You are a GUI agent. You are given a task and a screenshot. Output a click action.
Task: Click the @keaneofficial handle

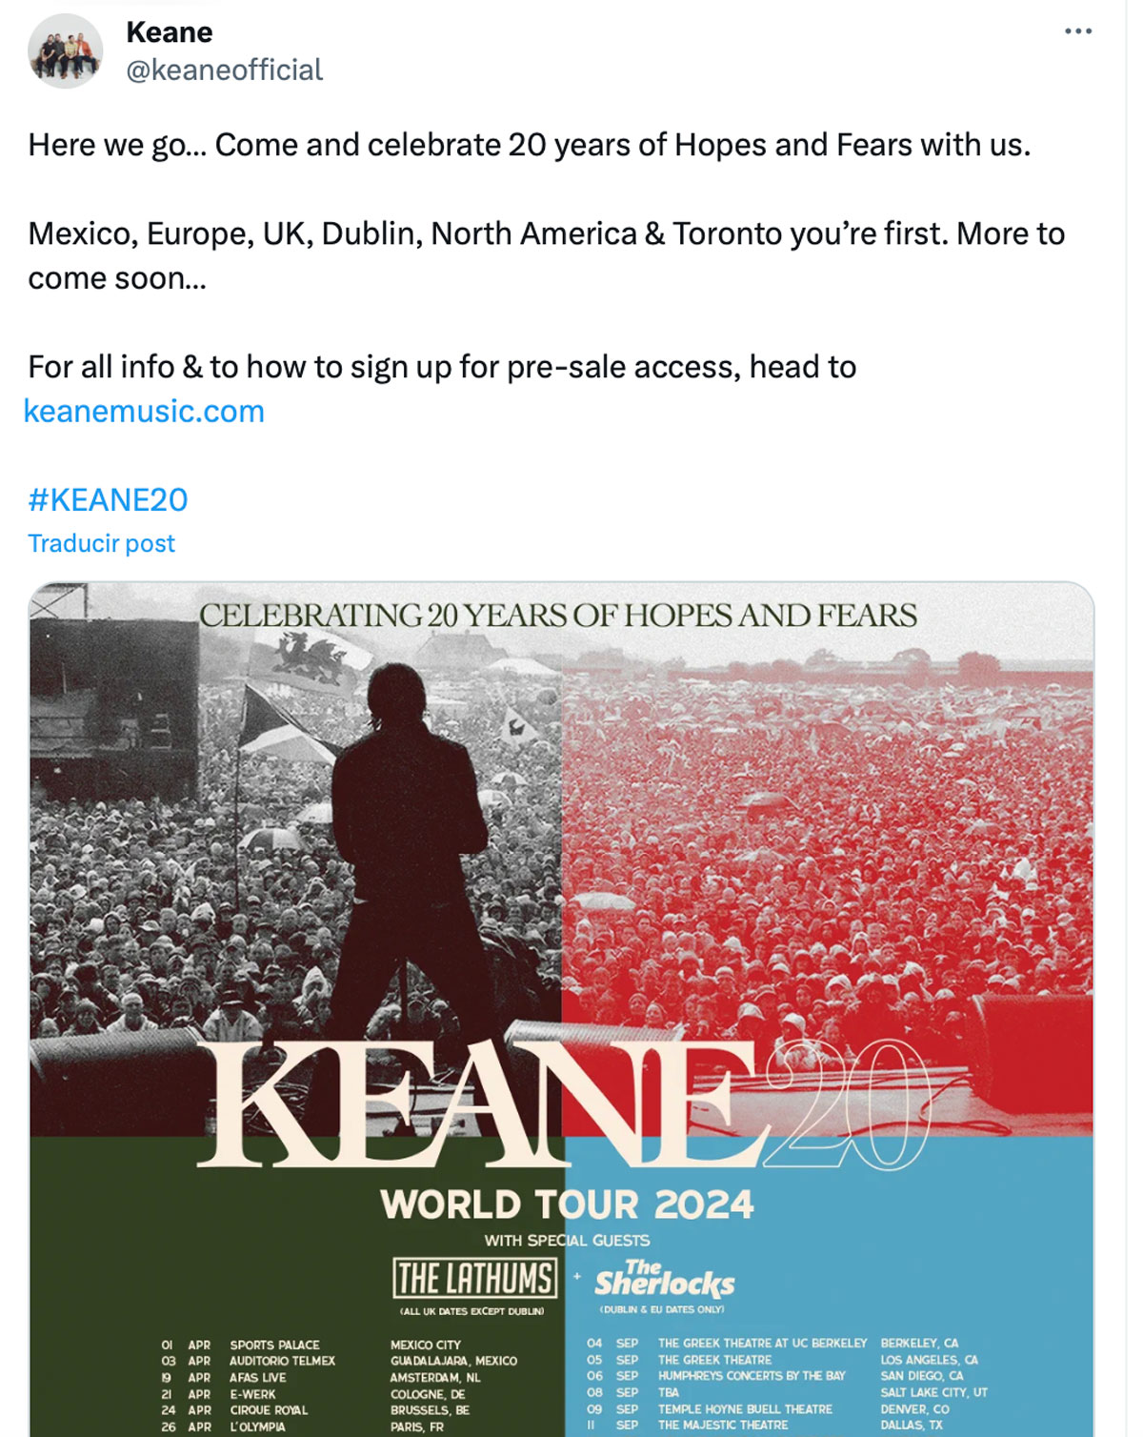point(224,70)
